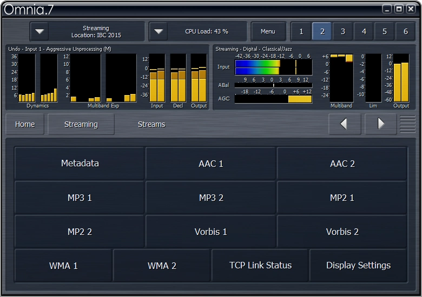Open the MP2 2 stream settings
Image resolution: width=422 pixels, height=297 pixels.
point(80,232)
